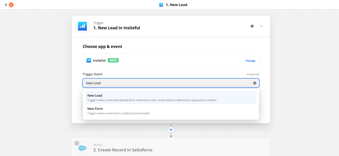Click the warning icon on the Salesforce step
The width and height of the screenshot is (339, 156).
[76, 143]
